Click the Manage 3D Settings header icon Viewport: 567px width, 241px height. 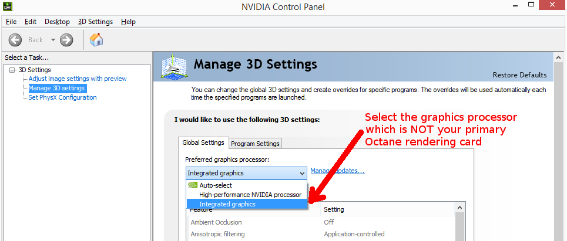pyautogui.click(x=173, y=67)
